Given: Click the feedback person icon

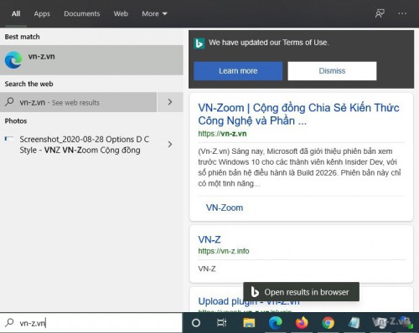Looking at the screenshot, I should 380,13.
